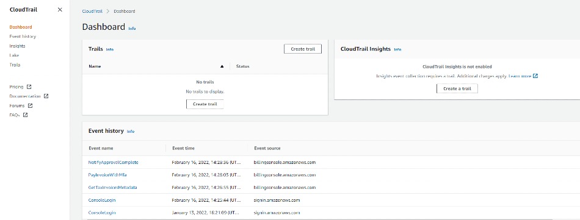Open the Forums link
Screen dimensions: 580x220
click(16, 106)
